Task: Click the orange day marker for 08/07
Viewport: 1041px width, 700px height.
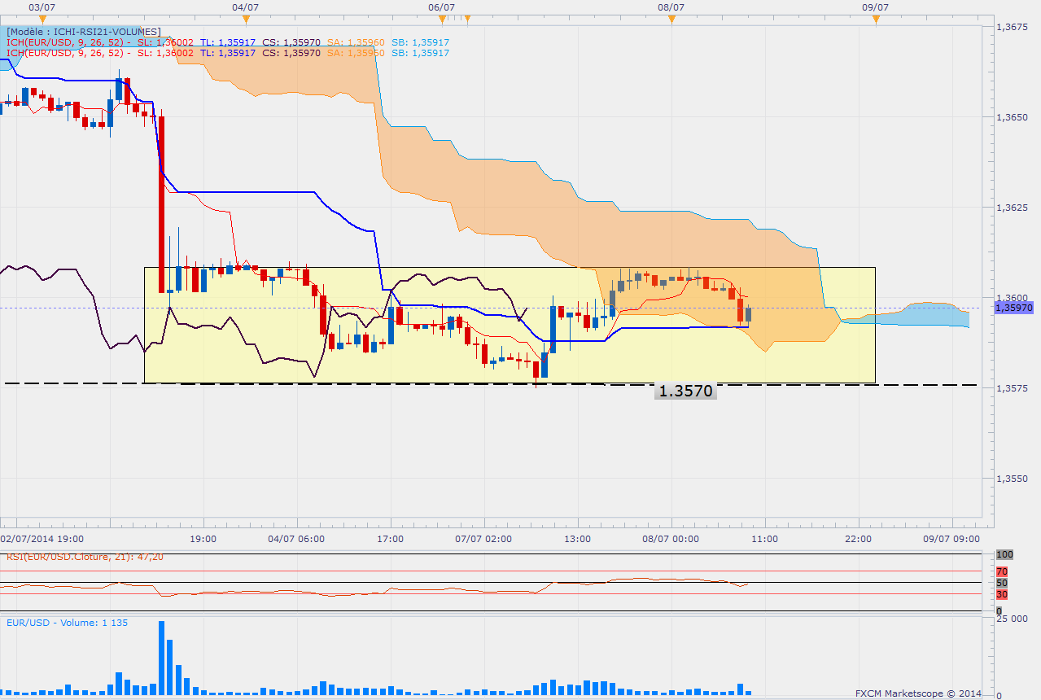Action: click(671, 19)
